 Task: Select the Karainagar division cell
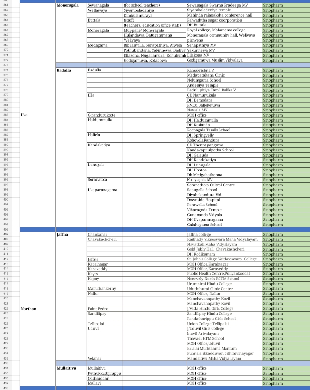pos(105,264)
